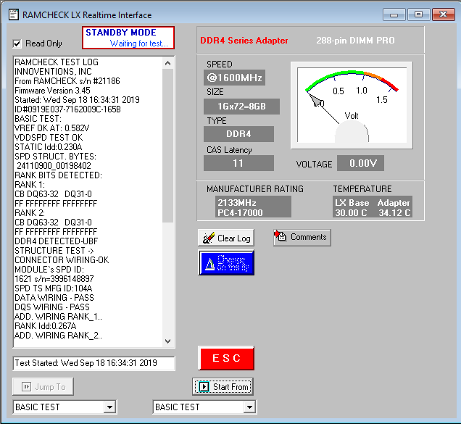Click log line 'DQS WIRING - PASS'

click(x=52, y=307)
